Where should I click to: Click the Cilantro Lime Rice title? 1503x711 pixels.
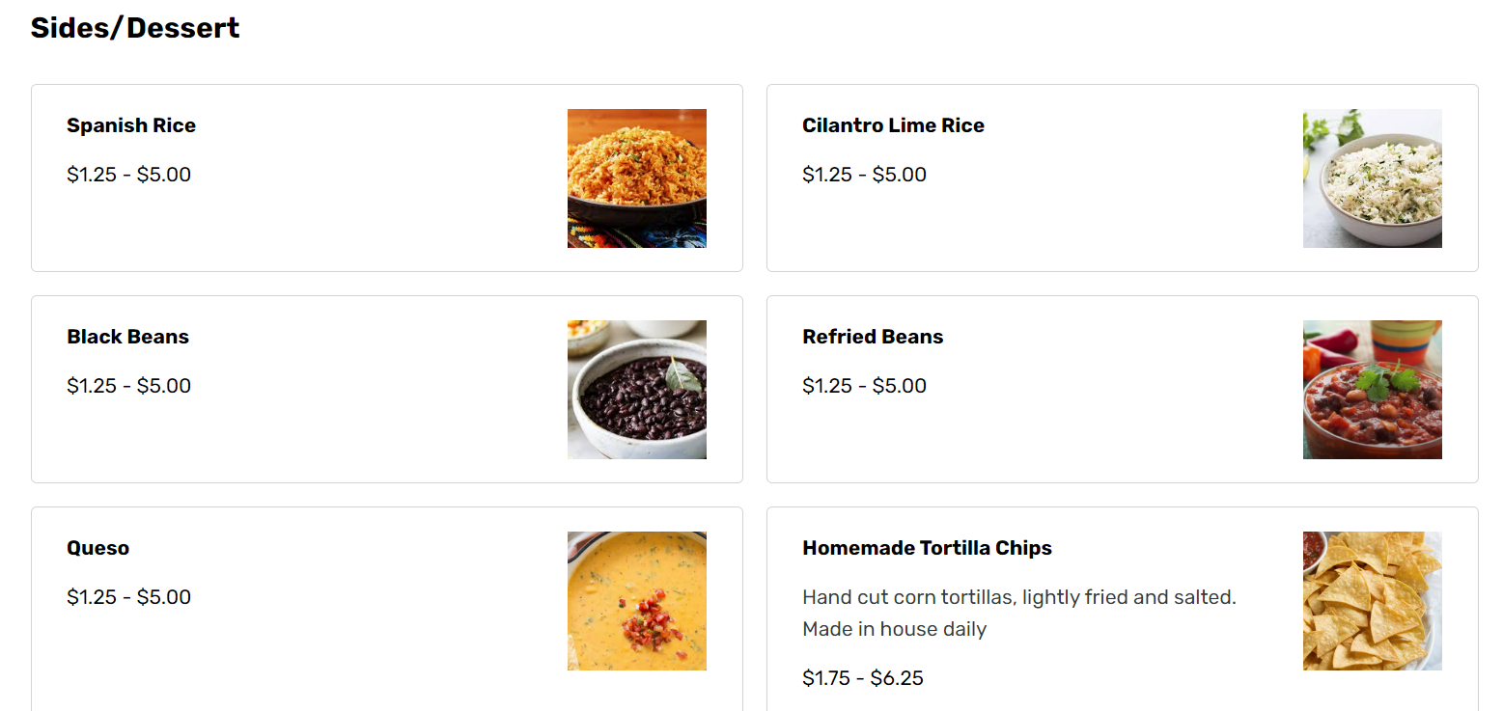point(893,125)
